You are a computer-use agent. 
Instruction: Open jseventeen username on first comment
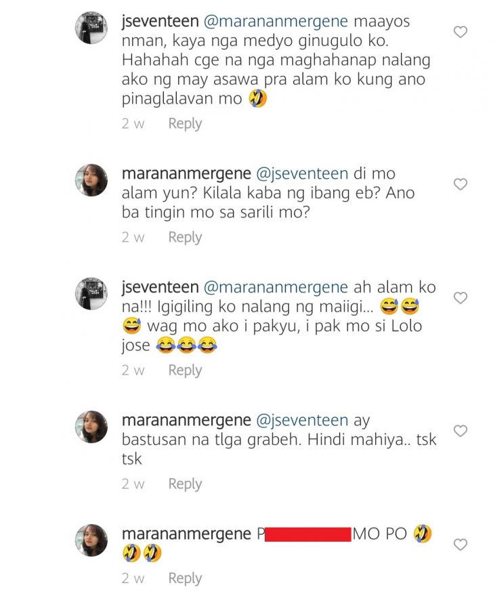pos(160,21)
